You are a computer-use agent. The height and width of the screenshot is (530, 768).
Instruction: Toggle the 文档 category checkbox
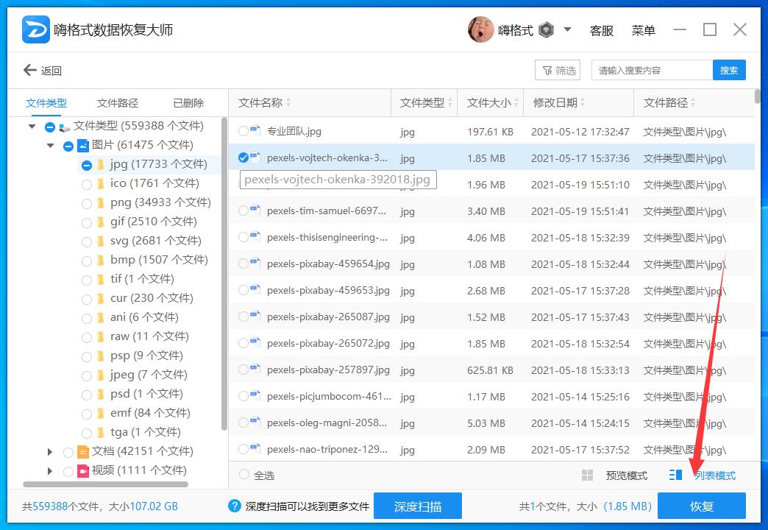[x=68, y=452]
